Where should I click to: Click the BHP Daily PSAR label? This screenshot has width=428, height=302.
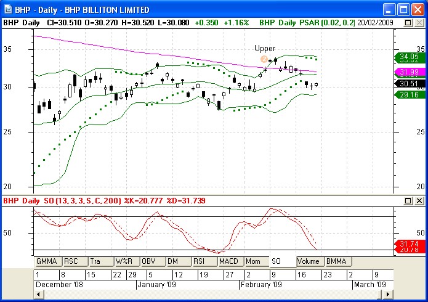point(307,23)
